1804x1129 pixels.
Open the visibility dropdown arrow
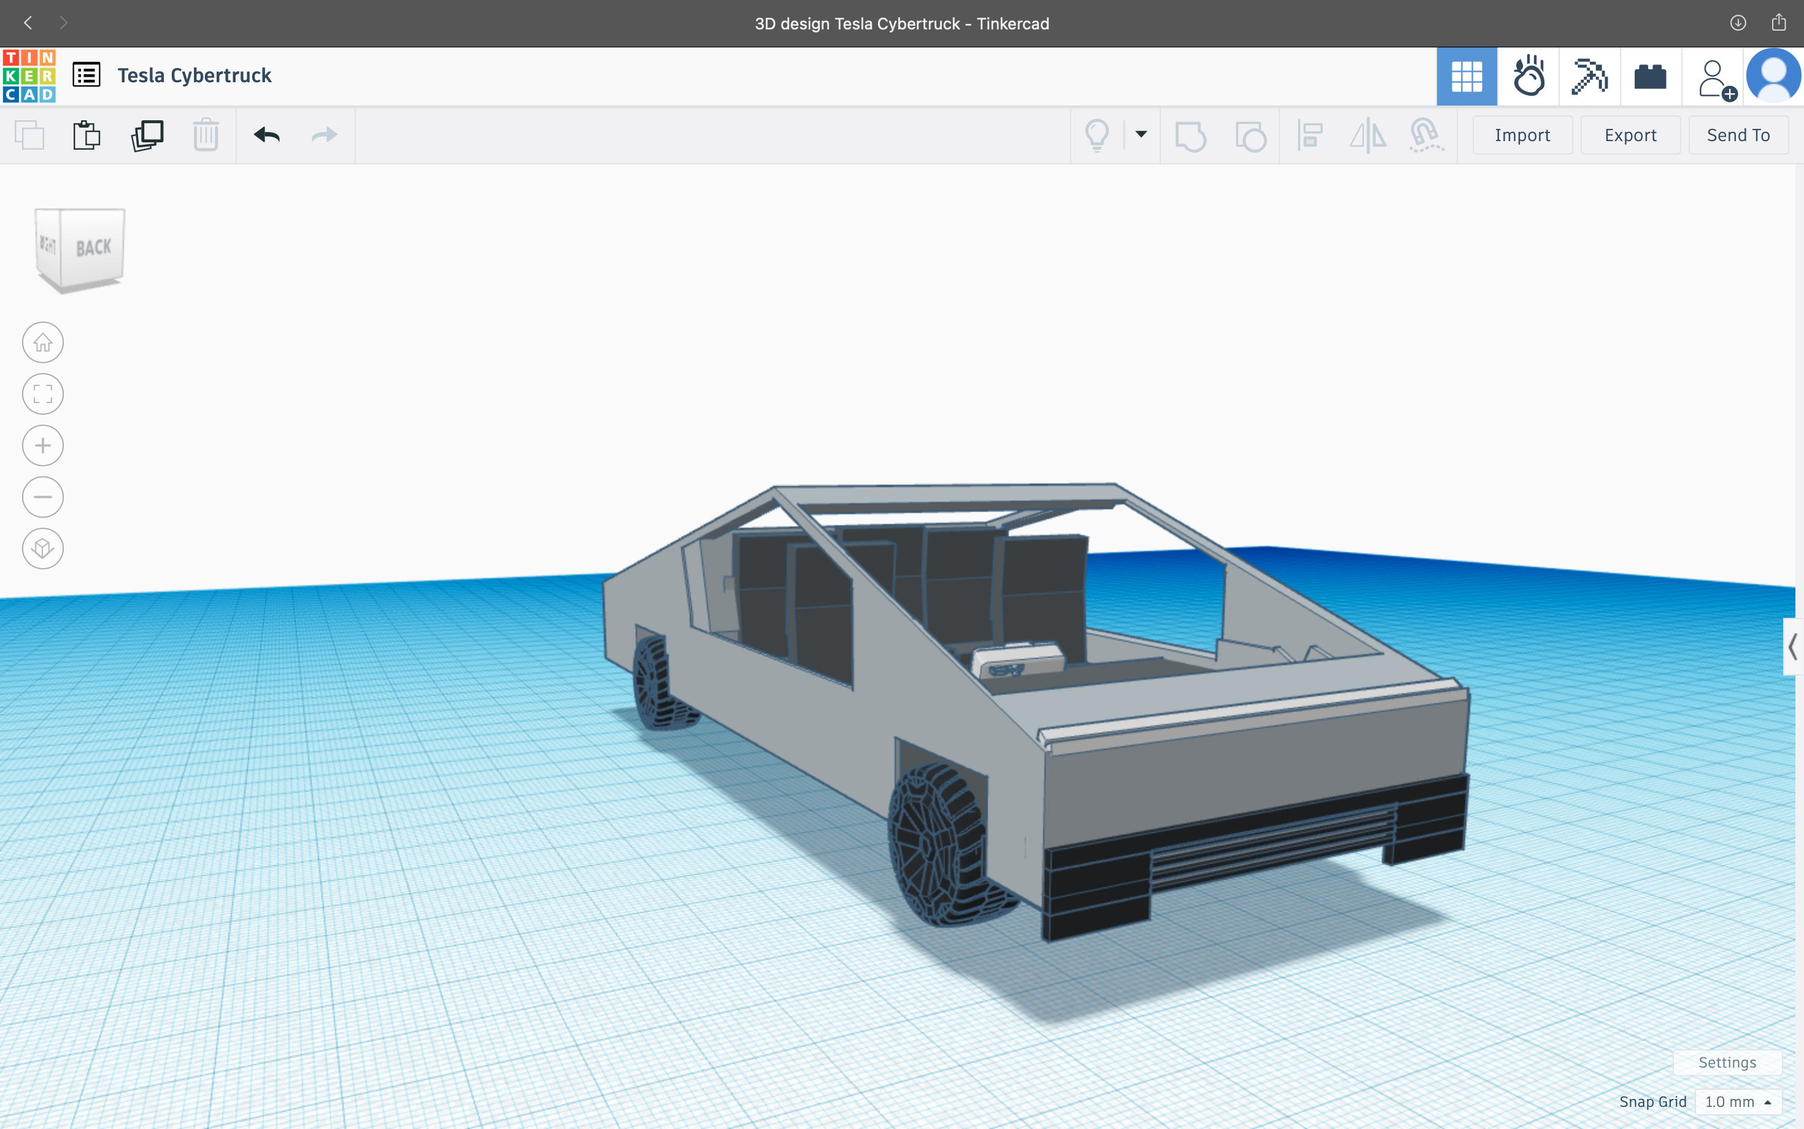(1141, 134)
